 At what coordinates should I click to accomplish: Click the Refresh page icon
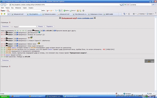click(x=125, y=5)
